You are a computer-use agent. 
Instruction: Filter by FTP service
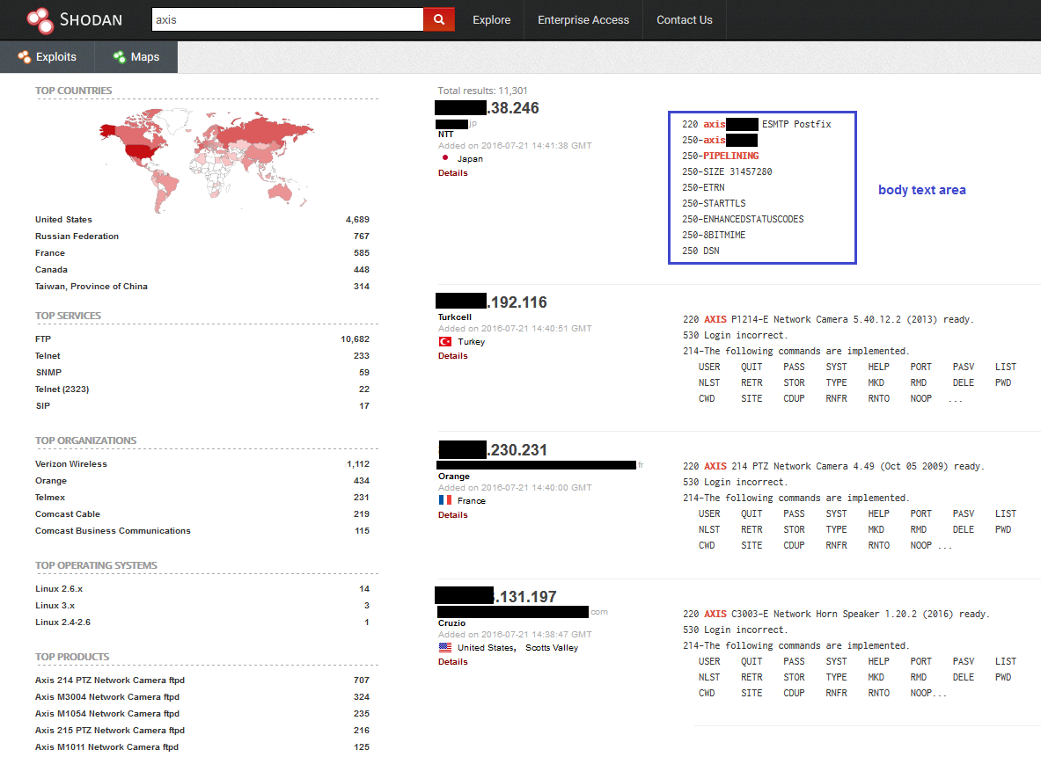point(43,339)
